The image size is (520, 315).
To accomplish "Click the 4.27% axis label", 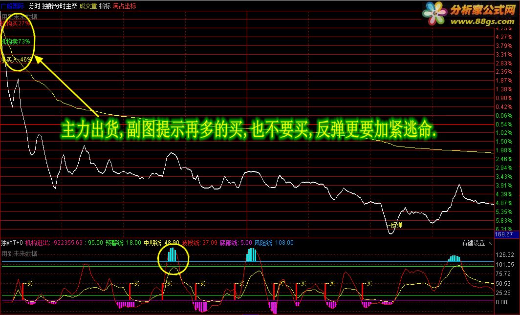I will 504,37.
